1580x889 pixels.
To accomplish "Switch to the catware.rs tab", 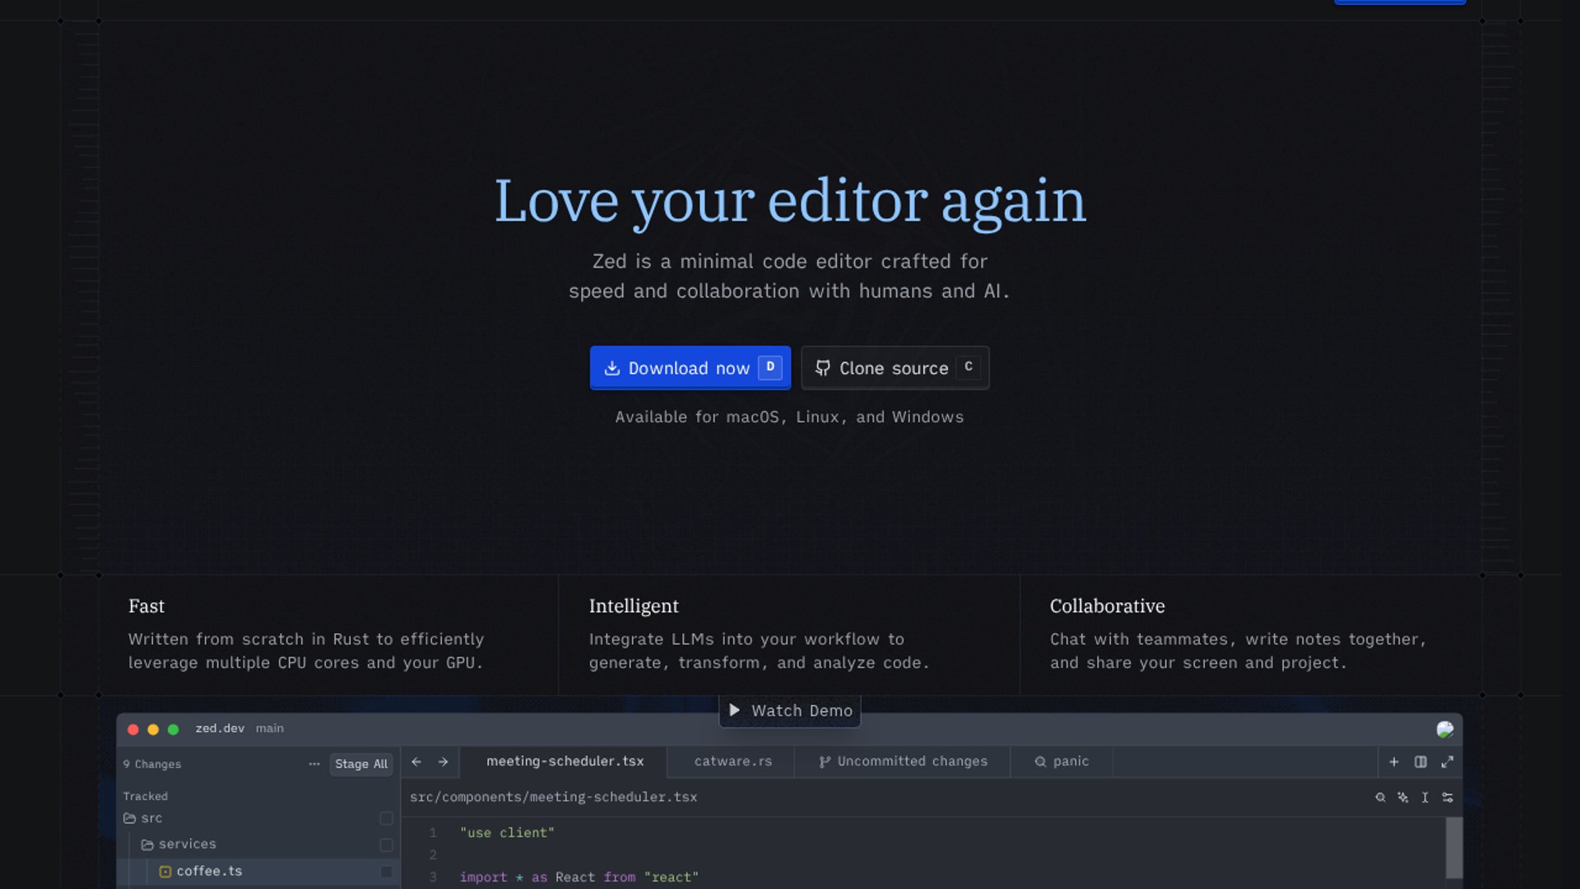I will click(x=732, y=761).
